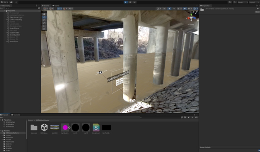The image size is (260, 152).
Task: Click the Hierarchy search field
Action: (x=21, y=8)
